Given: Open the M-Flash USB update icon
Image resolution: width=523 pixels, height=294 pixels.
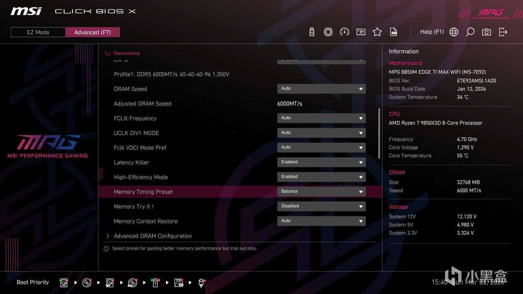Looking at the screenshot, I should point(312,32).
